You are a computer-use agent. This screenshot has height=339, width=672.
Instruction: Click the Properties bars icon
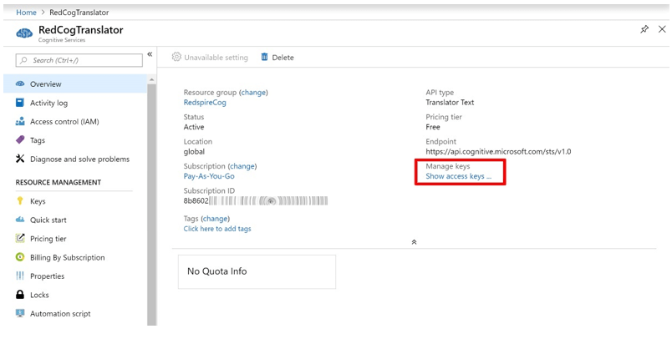(20, 276)
